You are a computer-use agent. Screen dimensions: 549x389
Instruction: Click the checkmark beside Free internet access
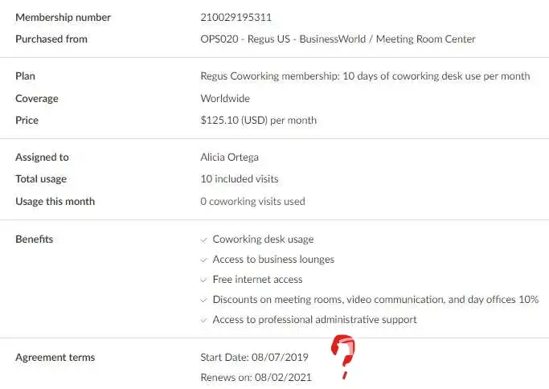tap(203, 280)
